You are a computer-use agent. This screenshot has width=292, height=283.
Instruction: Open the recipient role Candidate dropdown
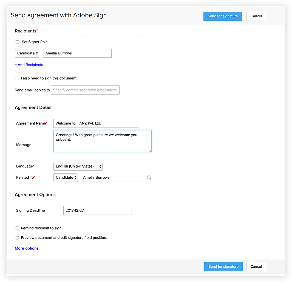(x=27, y=53)
